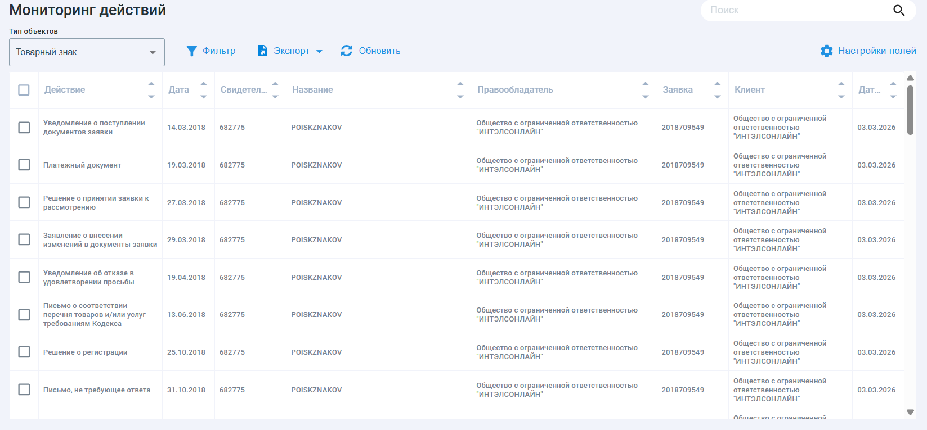Click the field settings gear icon
This screenshot has height=430, width=927.
826,51
